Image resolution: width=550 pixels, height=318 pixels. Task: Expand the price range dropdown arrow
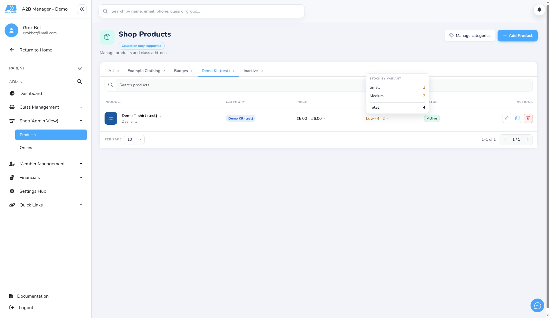pyautogui.click(x=324, y=118)
